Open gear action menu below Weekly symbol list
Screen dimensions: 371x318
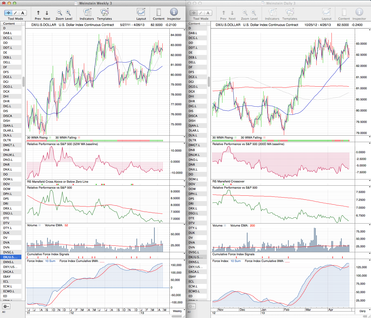click(x=6, y=306)
